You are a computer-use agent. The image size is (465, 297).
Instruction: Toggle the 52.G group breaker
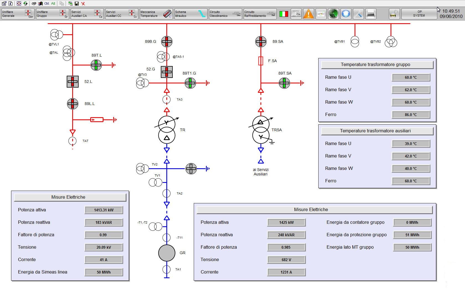tap(167, 72)
